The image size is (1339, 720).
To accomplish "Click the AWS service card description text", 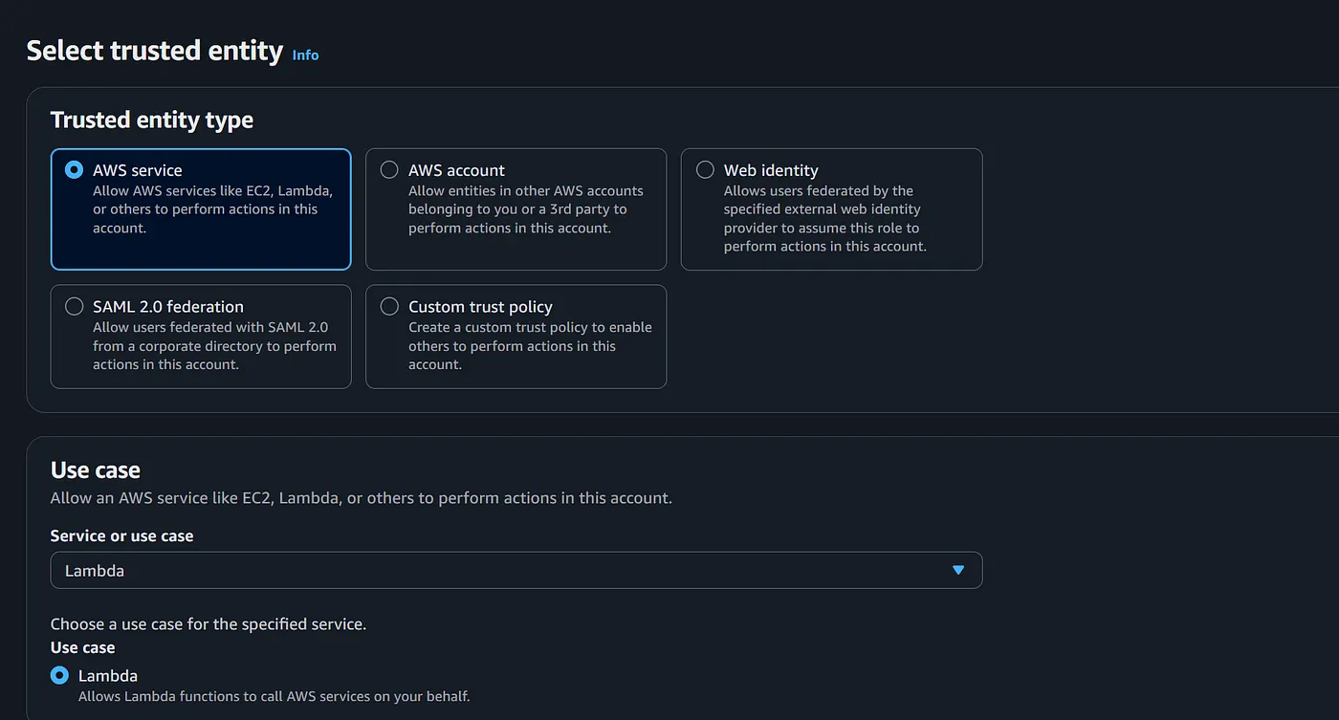I will coord(212,209).
